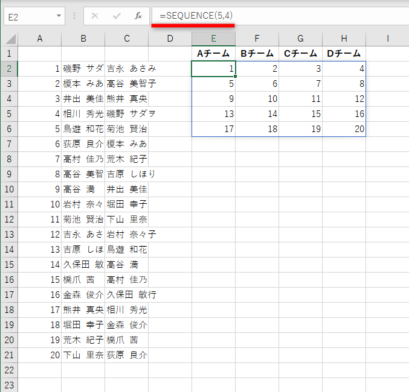
Task: Select cell H6 containing 20
Action: tap(344, 129)
